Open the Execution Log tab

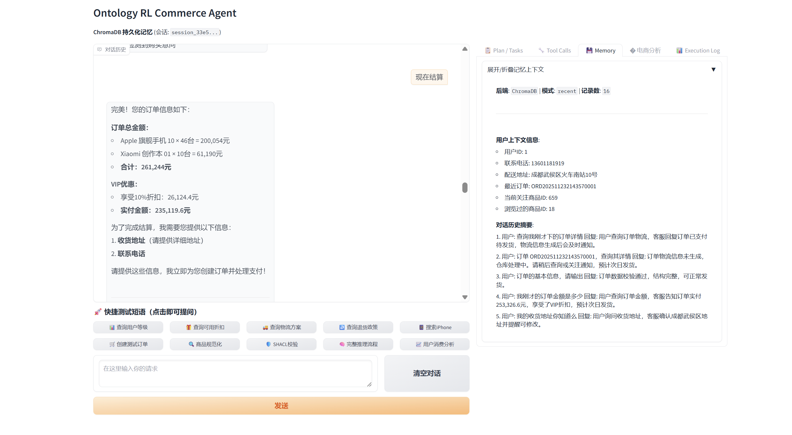click(x=698, y=51)
